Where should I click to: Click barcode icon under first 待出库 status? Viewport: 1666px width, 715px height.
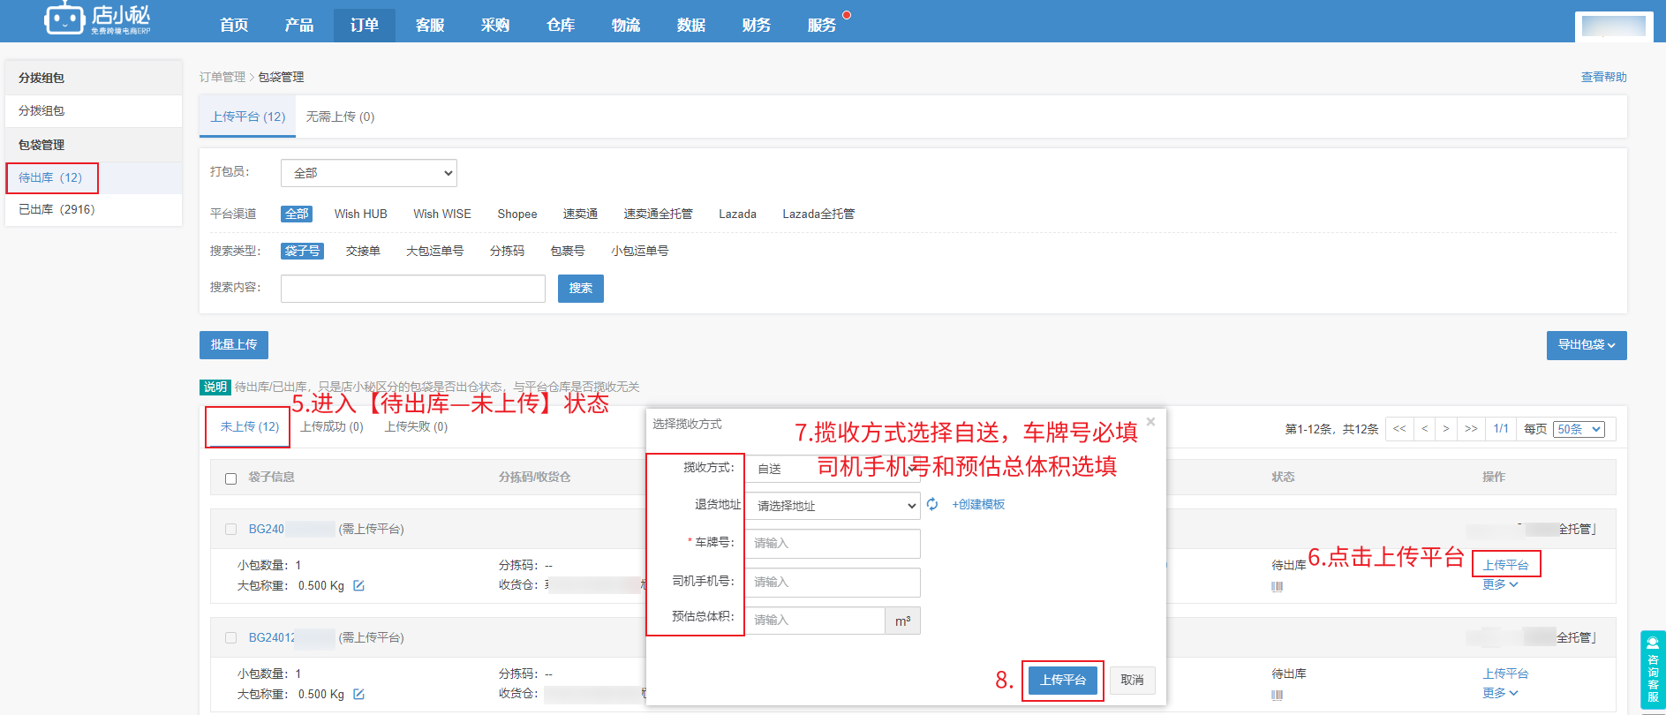click(x=1277, y=586)
